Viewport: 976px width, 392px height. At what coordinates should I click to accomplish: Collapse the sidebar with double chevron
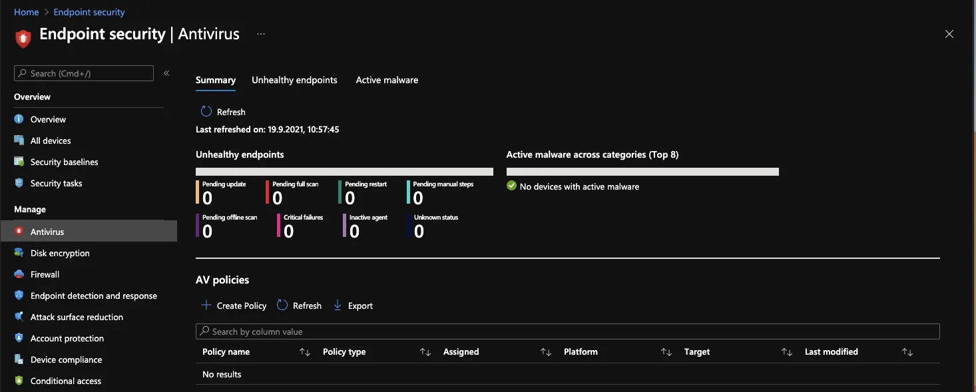[x=166, y=73]
